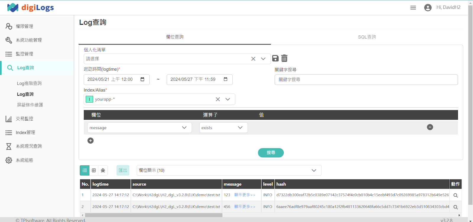Click the end logtime date field

click(x=200, y=80)
